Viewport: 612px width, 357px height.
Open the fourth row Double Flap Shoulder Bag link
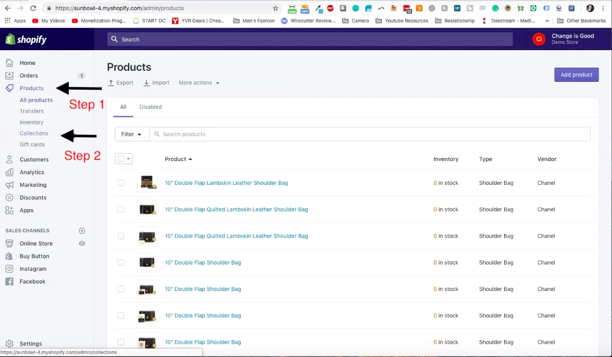(203, 262)
